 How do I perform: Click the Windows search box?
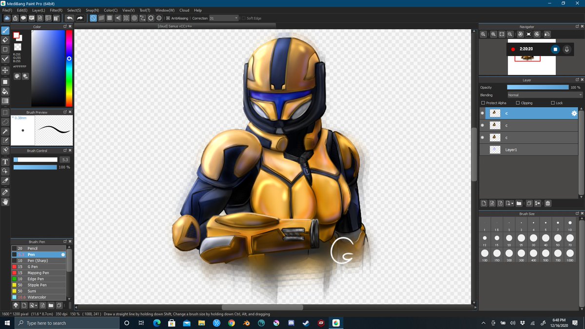click(x=67, y=323)
